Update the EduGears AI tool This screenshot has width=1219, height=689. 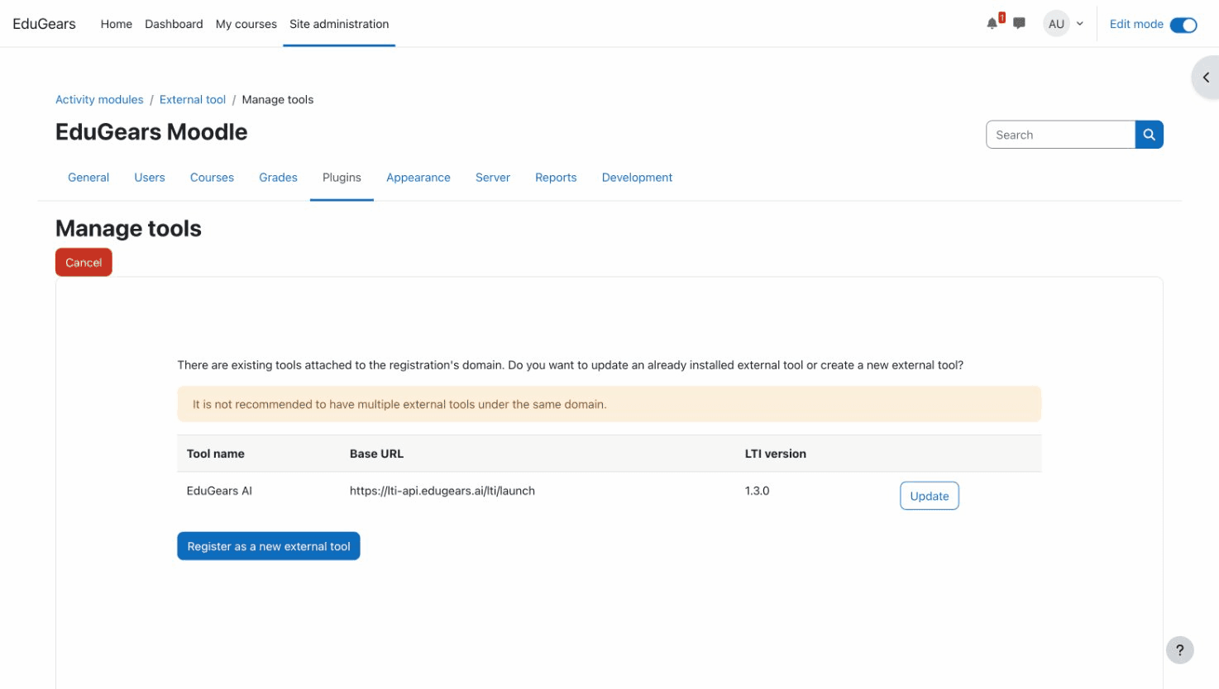pyautogui.click(x=929, y=496)
